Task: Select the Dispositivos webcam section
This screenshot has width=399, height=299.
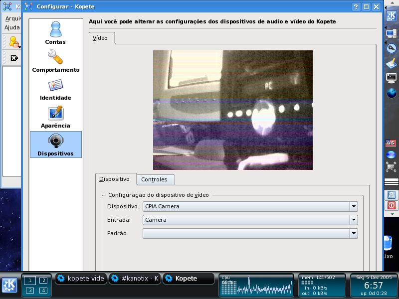Action: point(56,145)
